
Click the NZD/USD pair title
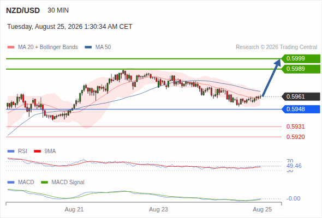[23, 10]
